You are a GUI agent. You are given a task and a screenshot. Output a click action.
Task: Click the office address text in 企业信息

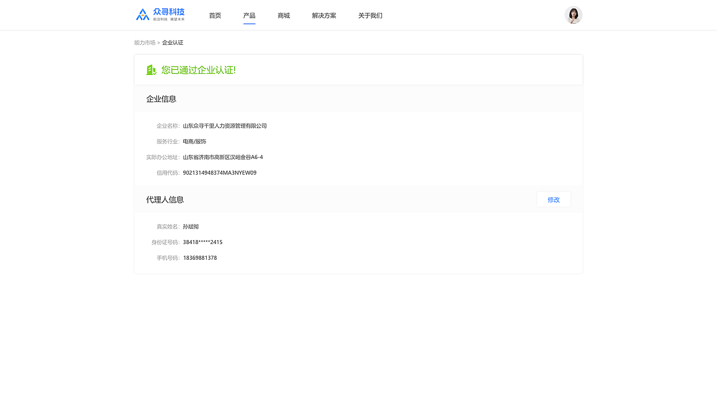click(222, 157)
